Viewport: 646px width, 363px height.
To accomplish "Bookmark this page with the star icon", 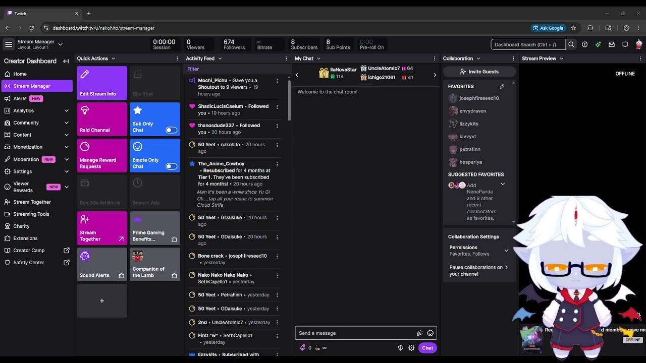I will tap(573, 28).
